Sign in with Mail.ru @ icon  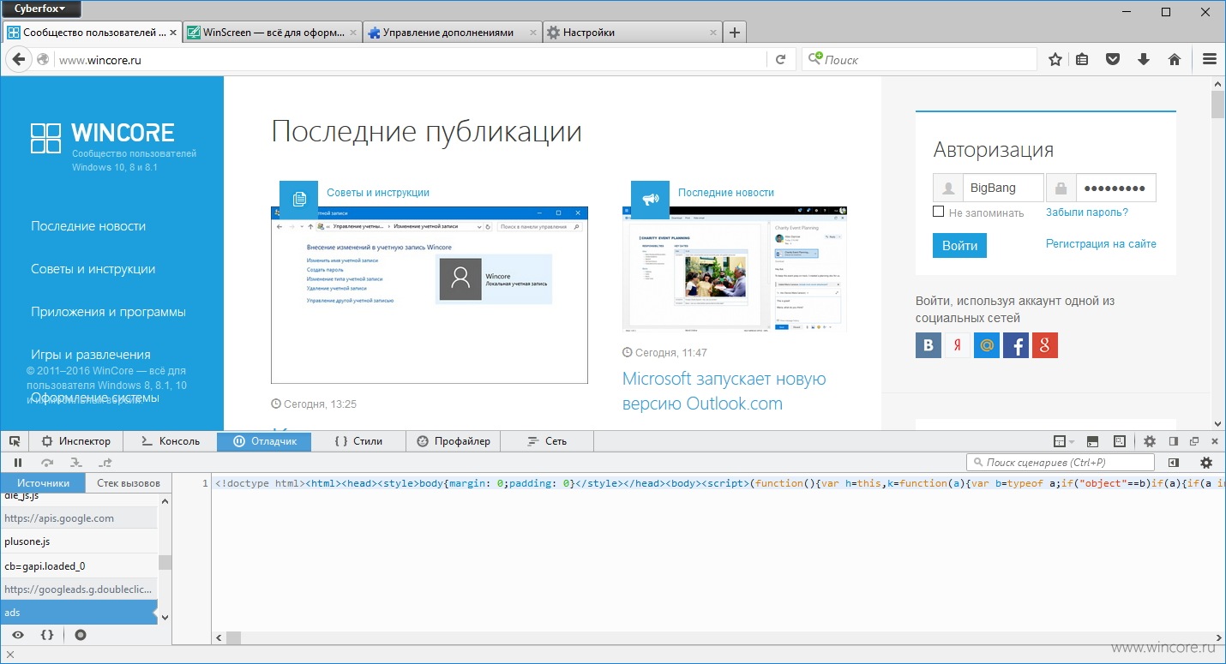[x=987, y=345]
